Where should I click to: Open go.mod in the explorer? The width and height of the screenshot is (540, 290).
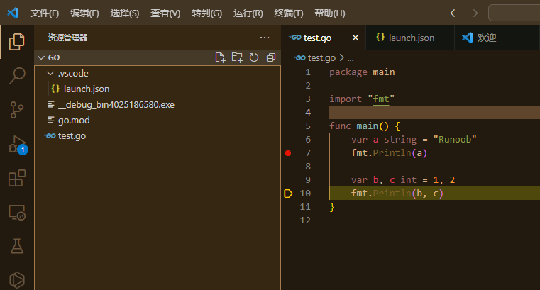tap(158, 120)
